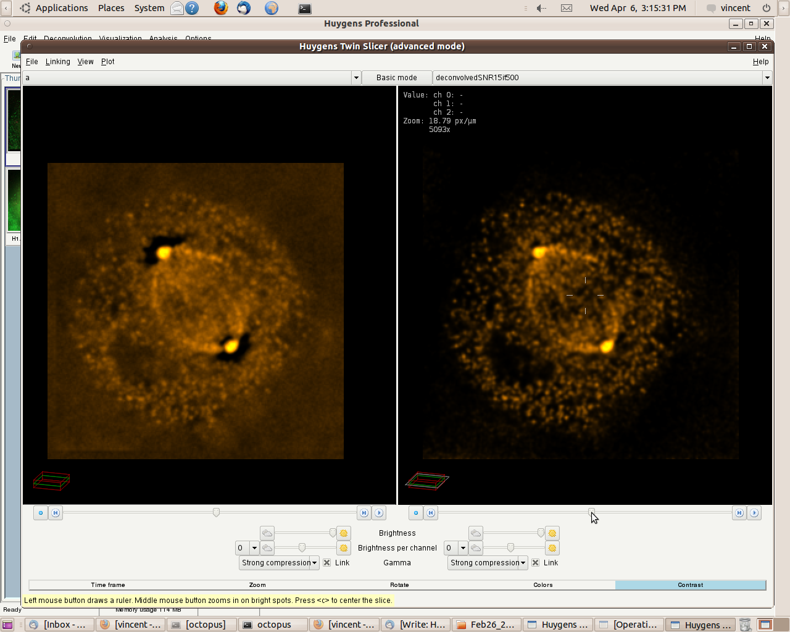Image resolution: width=790 pixels, height=632 pixels.
Task: Toggle right Link checkbox
Action: [x=536, y=563]
